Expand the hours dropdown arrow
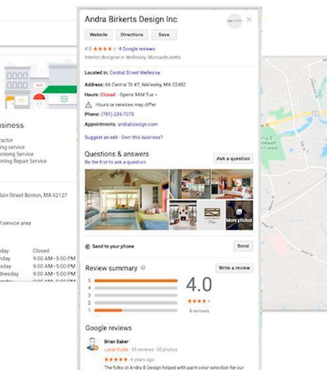 (x=156, y=95)
